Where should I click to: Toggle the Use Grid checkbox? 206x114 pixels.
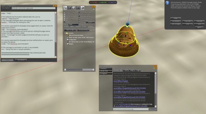79,22
